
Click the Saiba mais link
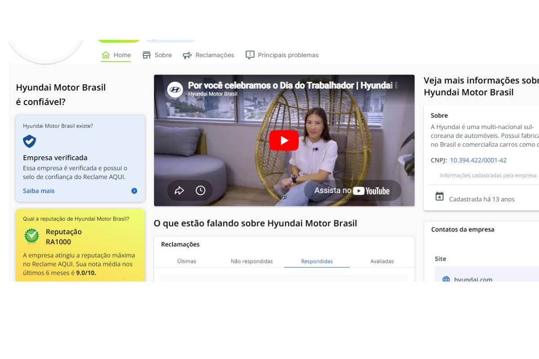(x=38, y=190)
